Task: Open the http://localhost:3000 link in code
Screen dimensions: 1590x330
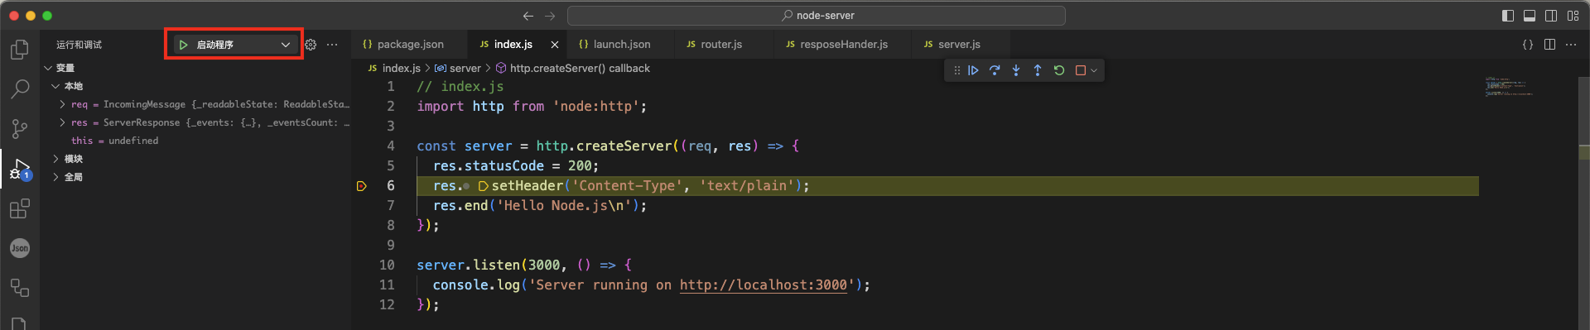Action: coord(764,285)
